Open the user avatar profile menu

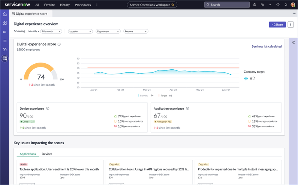pyautogui.click(x=293, y=5)
